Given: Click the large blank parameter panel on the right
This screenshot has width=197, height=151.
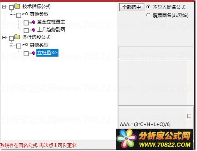Looking at the screenshot, I should pos(156,82).
